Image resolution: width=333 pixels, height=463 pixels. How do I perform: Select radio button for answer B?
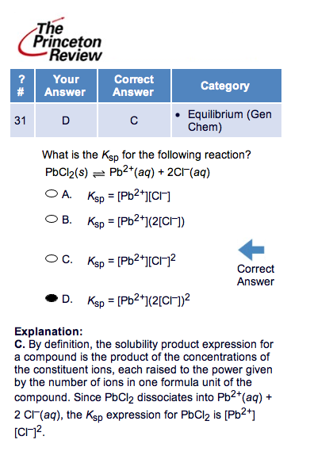point(52,220)
